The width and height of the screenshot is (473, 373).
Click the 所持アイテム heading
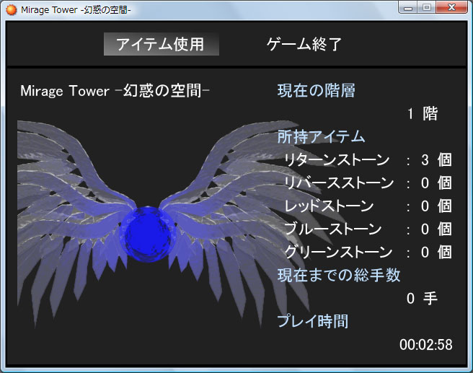(x=322, y=136)
